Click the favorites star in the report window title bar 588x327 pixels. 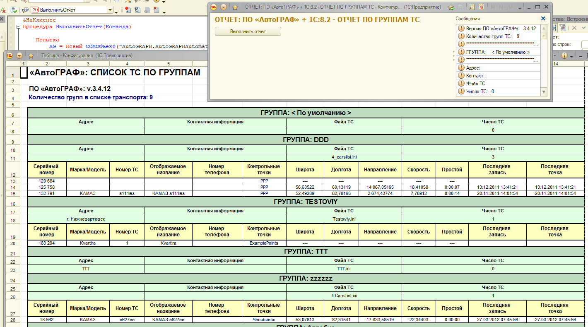click(235, 7)
